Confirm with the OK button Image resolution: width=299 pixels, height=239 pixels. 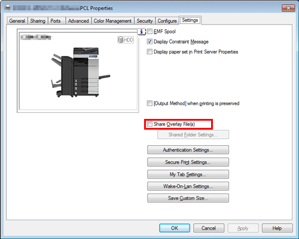pos(175,228)
